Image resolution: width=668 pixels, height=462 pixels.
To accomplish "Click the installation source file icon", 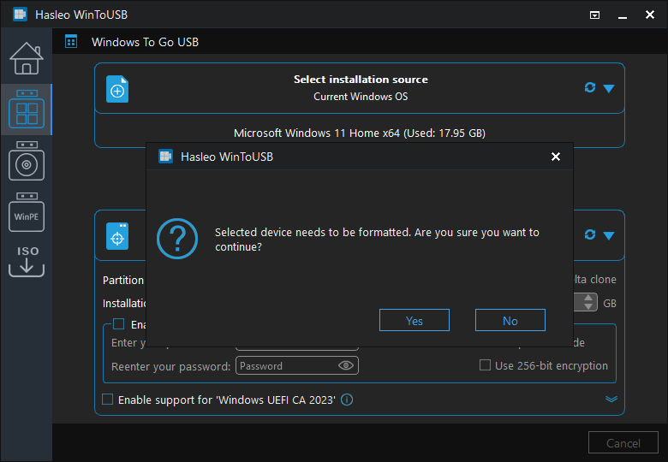I will click(117, 89).
